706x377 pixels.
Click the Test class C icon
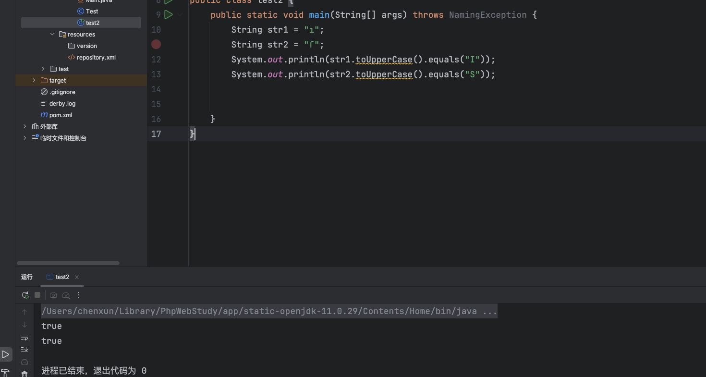[x=81, y=11]
